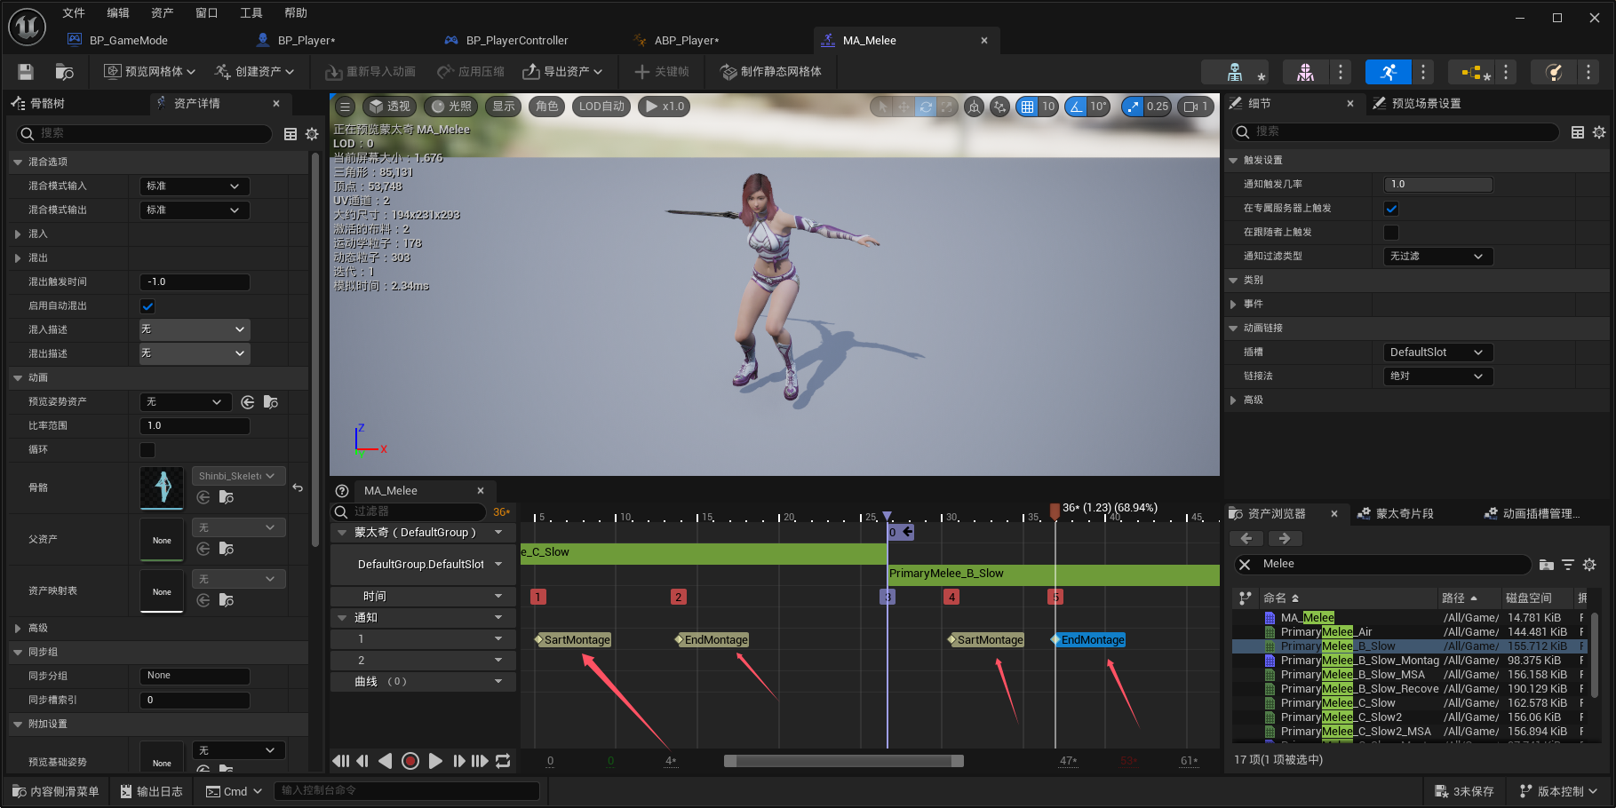The width and height of the screenshot is (1616, 808).
Task: Enable the 循环 checkbox
Action: [x=147, y=450]
